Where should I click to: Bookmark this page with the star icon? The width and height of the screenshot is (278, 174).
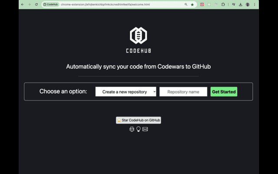click(192, 4)
